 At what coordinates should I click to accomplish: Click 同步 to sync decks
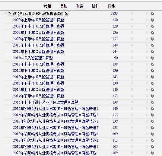click(x=111, y=6)
